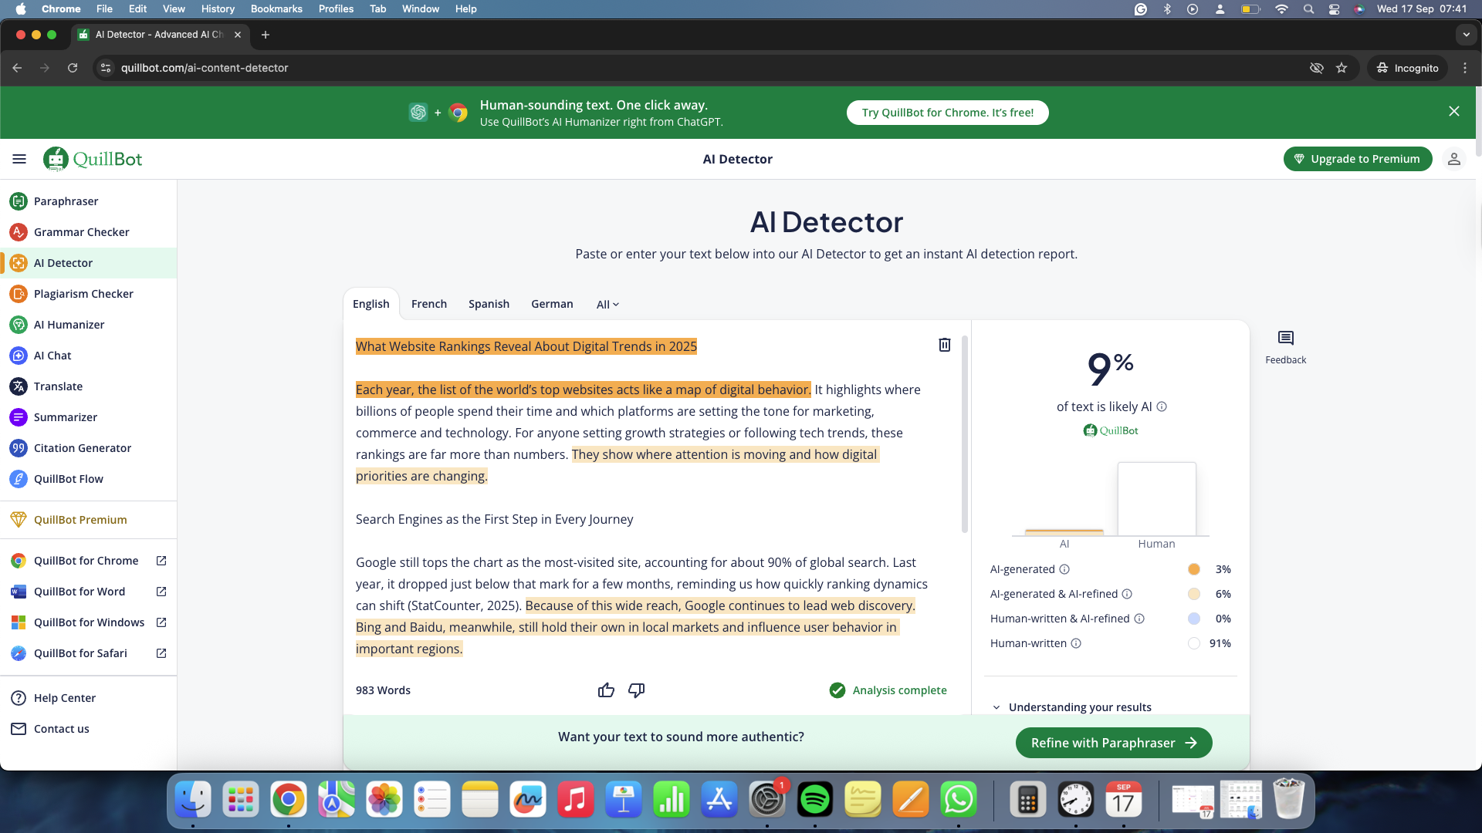Click the text editor scrollbar

coord(964,434)
